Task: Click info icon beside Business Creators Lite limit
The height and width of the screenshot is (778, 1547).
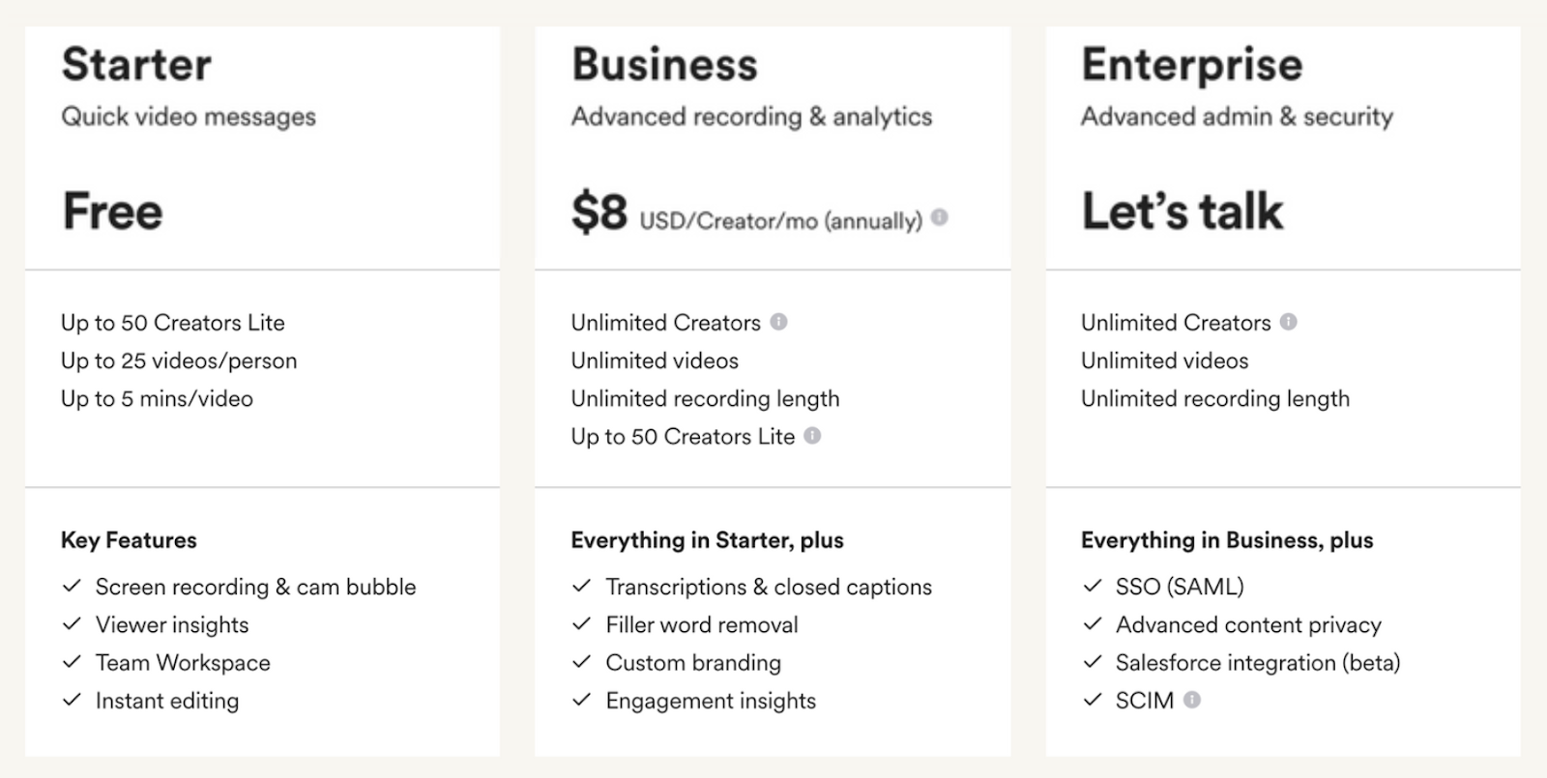Action: pyautogui.click(x=812, y=436)
